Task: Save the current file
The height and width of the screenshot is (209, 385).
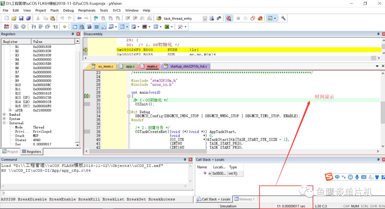Action: [21, 18]
